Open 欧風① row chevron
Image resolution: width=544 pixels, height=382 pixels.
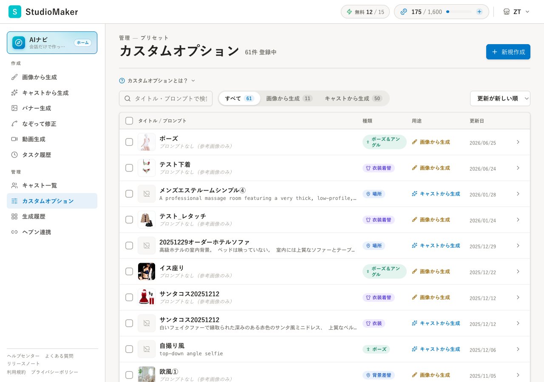click(518, 375)
